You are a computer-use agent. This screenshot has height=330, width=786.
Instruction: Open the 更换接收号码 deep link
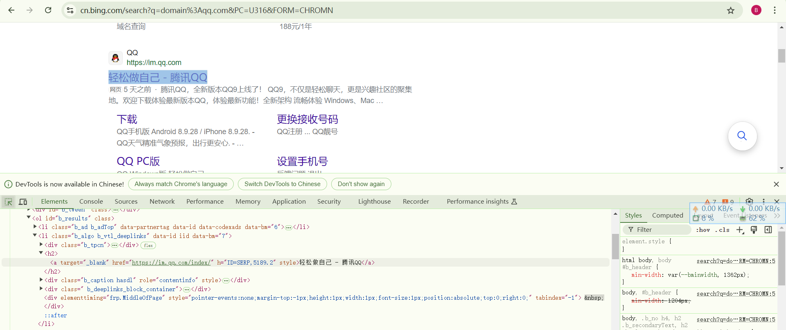[307, 119]
